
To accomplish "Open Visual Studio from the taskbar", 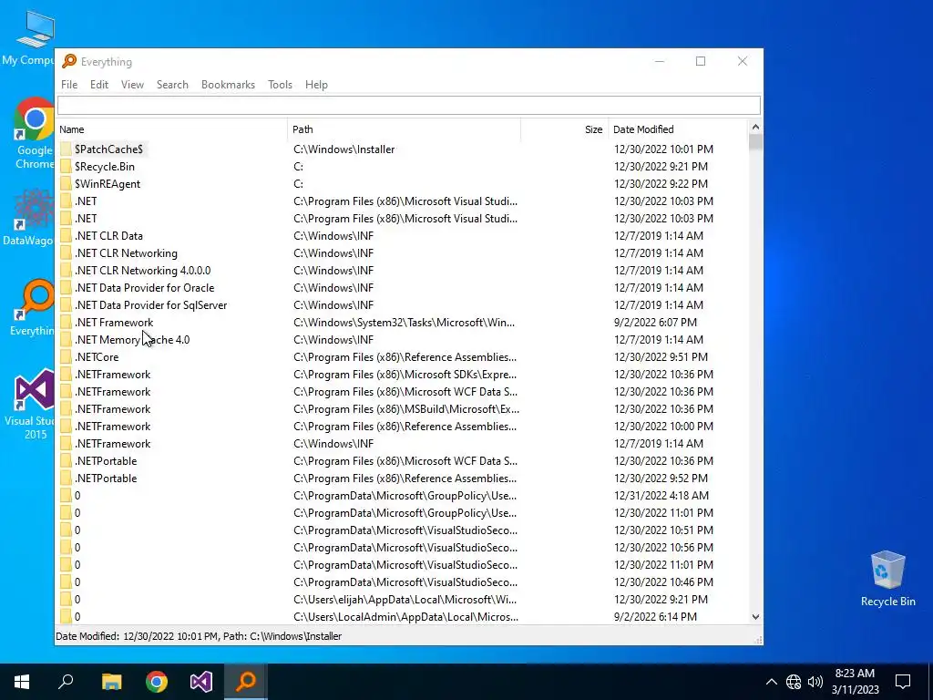I will [x=201, y=682].
